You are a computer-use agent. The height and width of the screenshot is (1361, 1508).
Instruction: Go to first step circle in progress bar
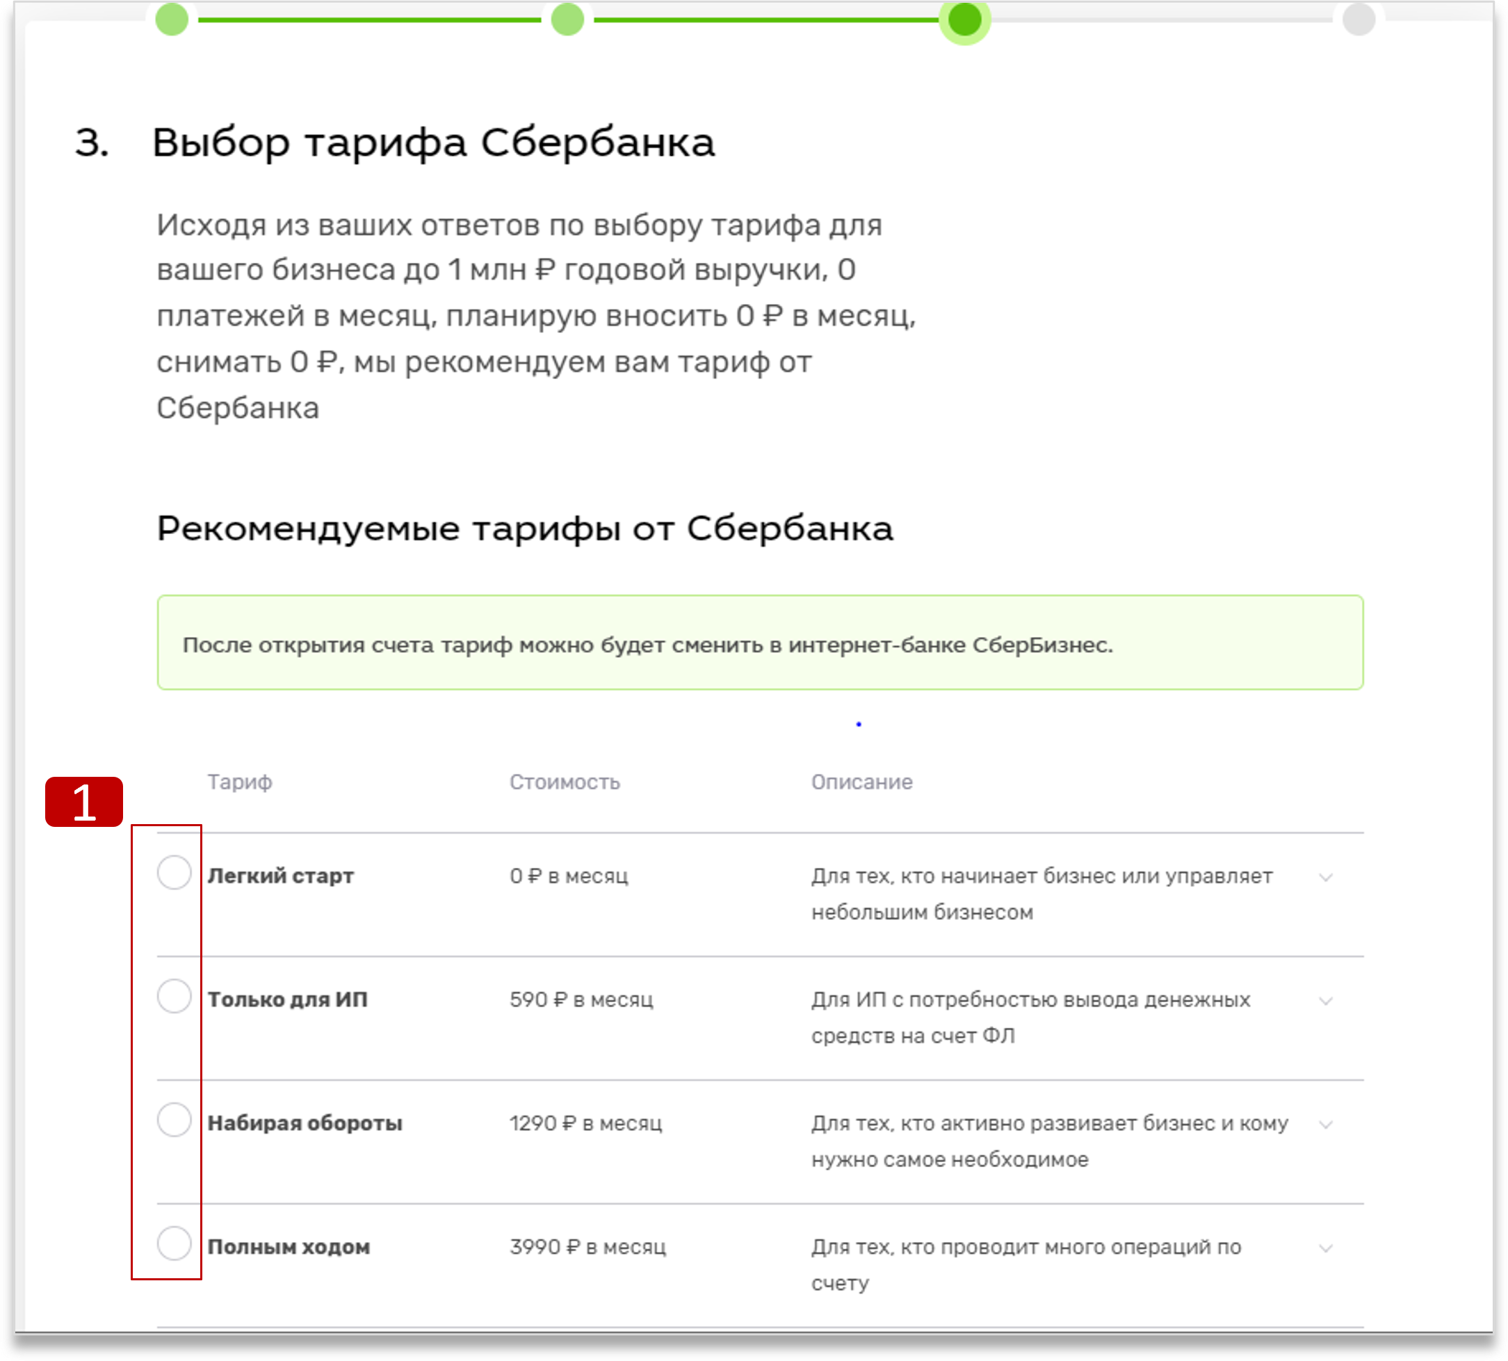[x=172, y=19]
